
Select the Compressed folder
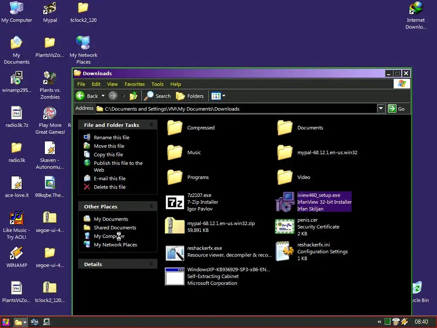click(x=191, y=128)
